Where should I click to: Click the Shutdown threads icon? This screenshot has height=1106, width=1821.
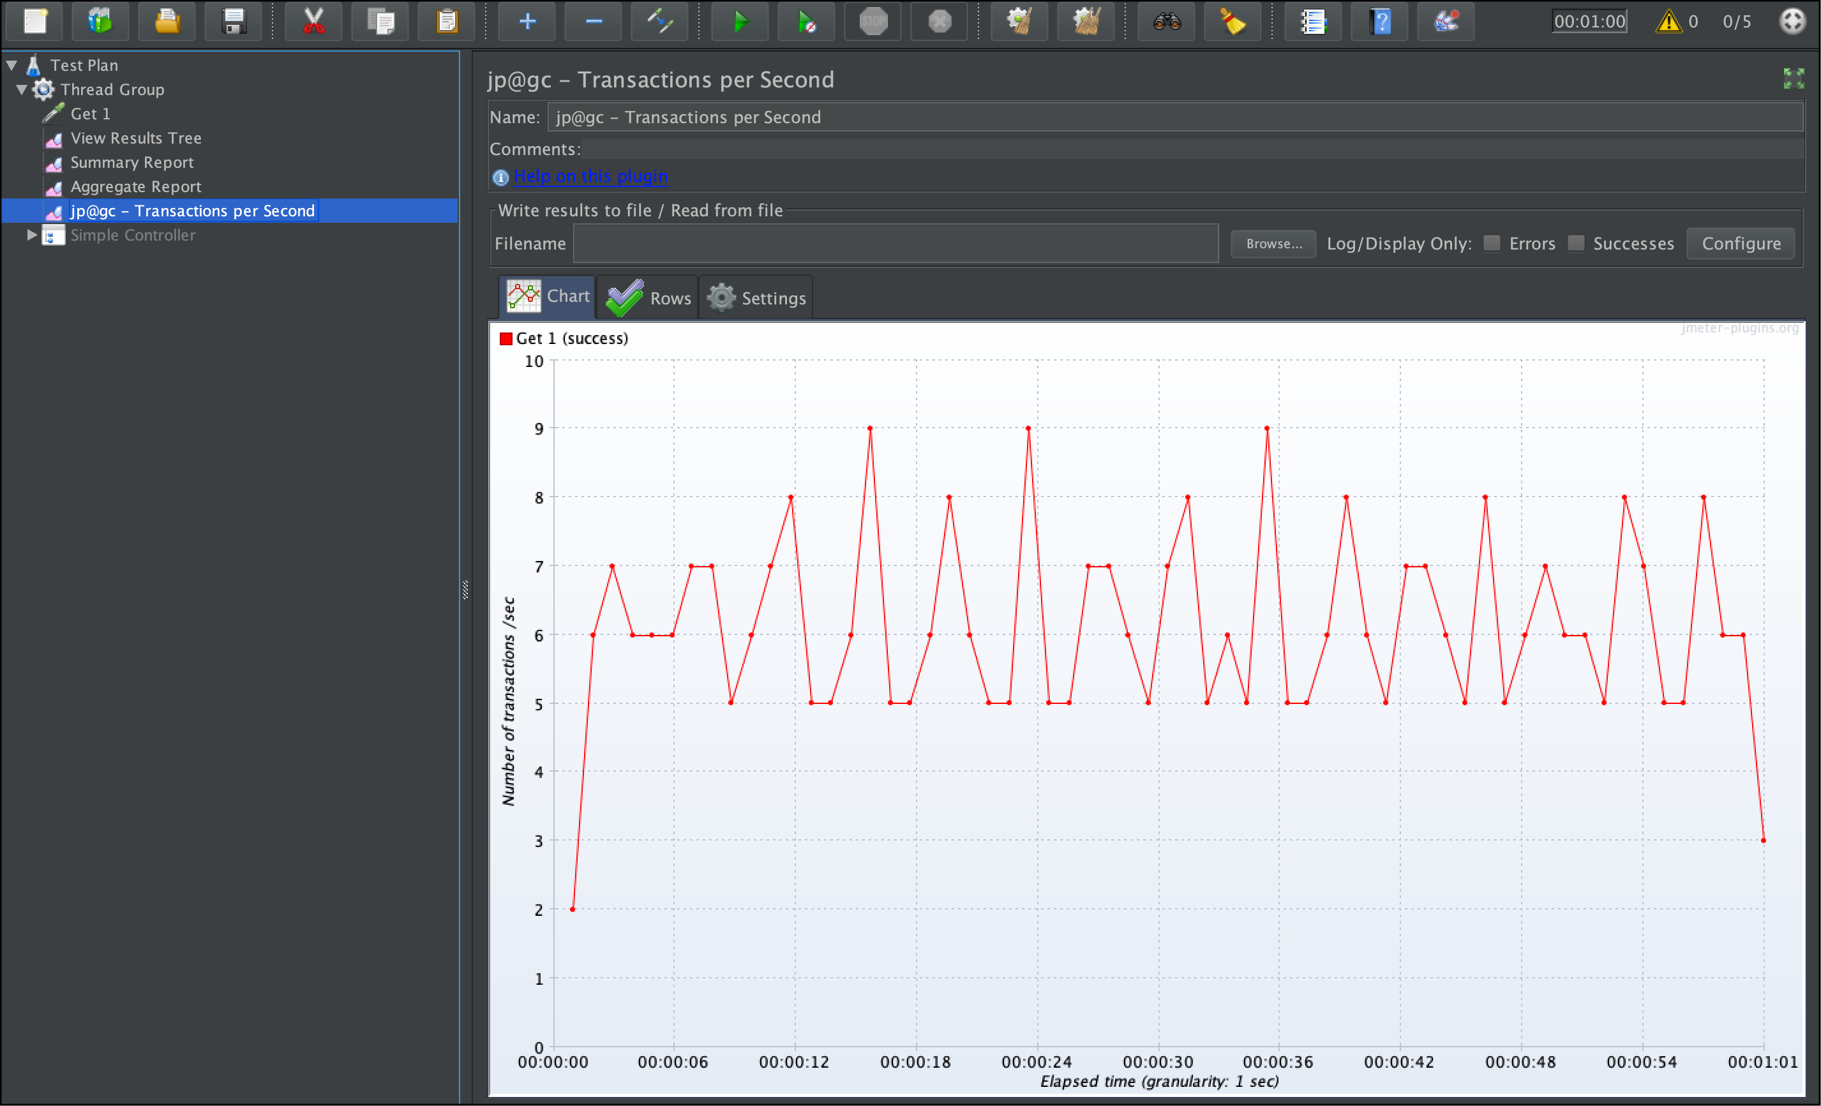(940, 22)
